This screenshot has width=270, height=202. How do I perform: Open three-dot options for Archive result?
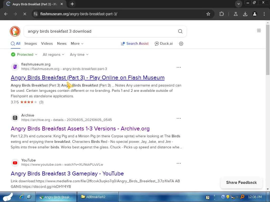[x=179, y=118]
